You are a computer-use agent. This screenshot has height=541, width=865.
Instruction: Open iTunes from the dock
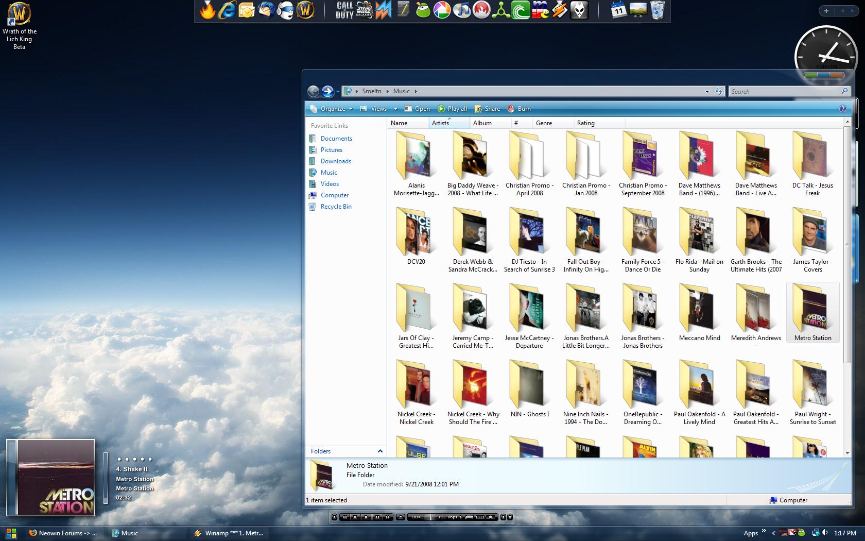(462, 10)
